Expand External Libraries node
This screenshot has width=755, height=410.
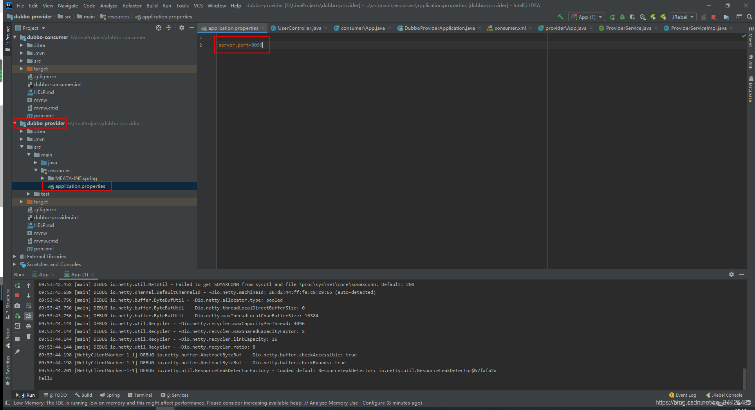click(15, 256)
